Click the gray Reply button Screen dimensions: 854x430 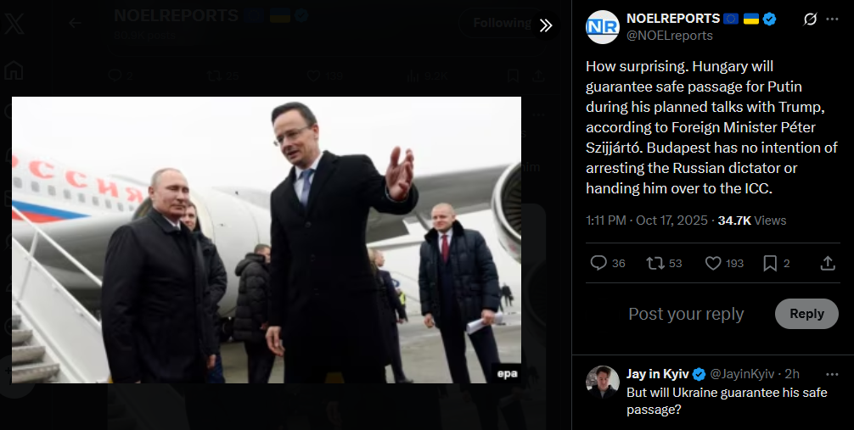(806, 314)
